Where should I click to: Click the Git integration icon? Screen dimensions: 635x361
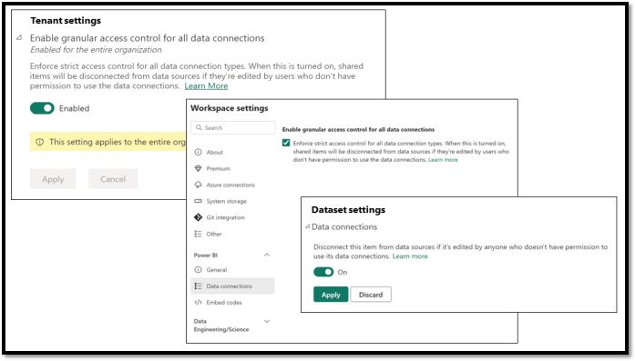click(198, 217)
